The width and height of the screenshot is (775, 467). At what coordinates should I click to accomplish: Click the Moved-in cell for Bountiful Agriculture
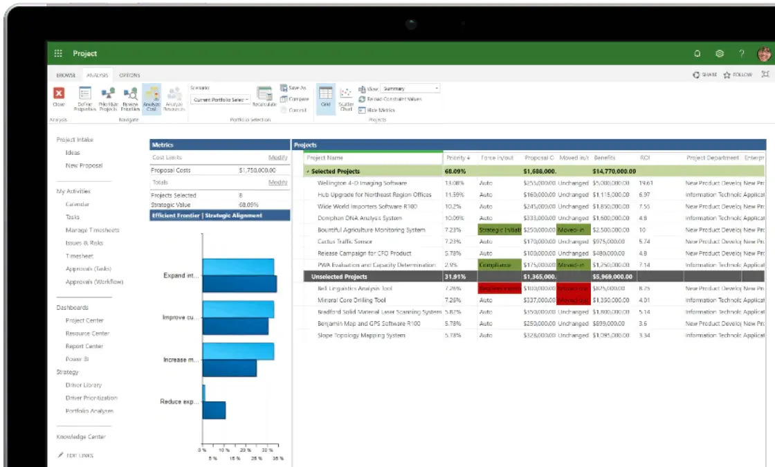click(x=574, y=230)
